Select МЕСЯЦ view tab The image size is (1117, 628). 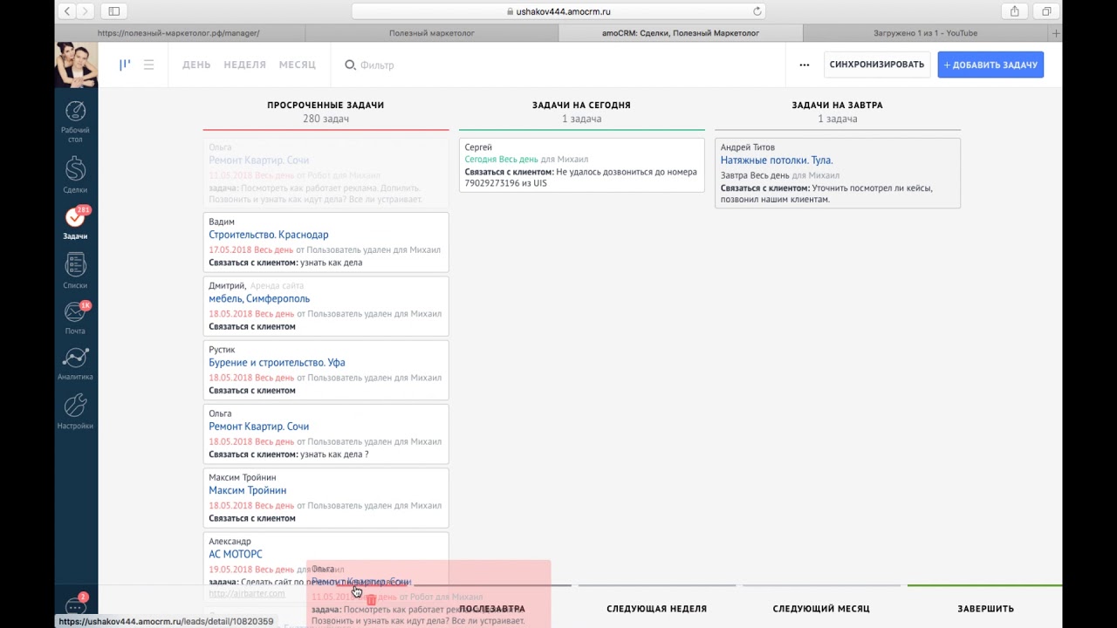pyautogui.click(x=298, y=65)
